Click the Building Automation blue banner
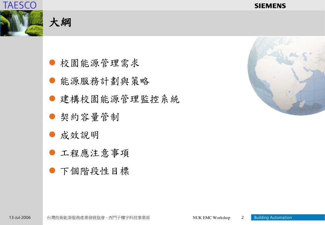The width and height of the screenshot is (325, 225). click(288, 217)
